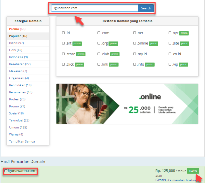Viewport: 205px width, 183px height.
Task: Click the promo badge next to .link
Action: (114, 65)
